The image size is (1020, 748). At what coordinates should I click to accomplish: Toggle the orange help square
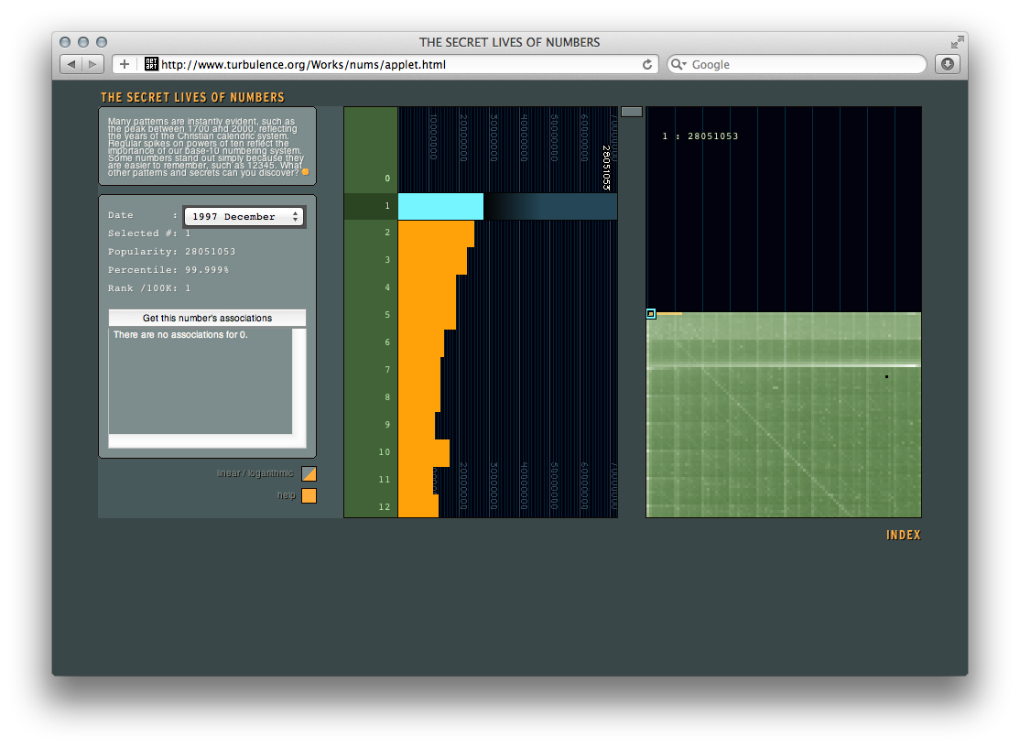tap(309, 495)
